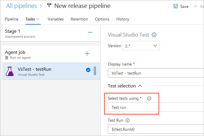Expand the Tasks tab chevron
The height and width of the screenshot is (136, 204).
tap(38, 19)
